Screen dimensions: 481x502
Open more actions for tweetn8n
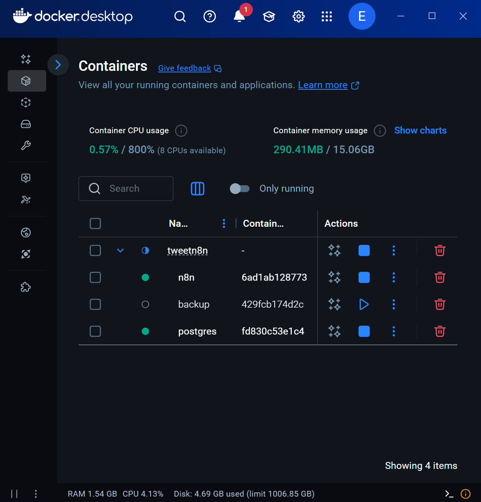pyautogui.click(x=394, y=251)
